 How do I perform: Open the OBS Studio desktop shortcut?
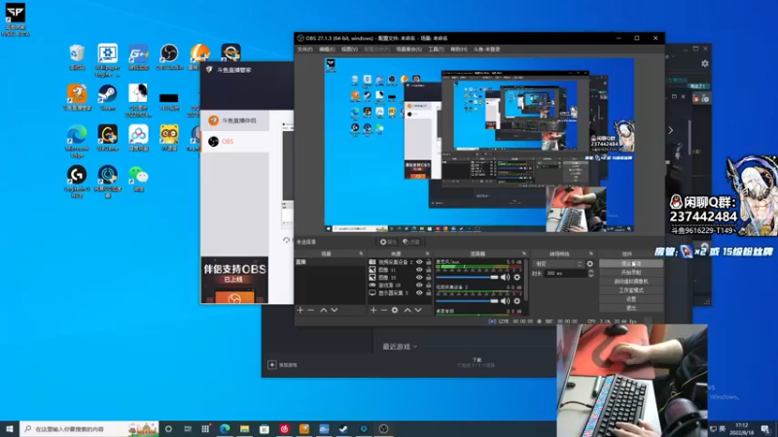click(x=169, y=56)
